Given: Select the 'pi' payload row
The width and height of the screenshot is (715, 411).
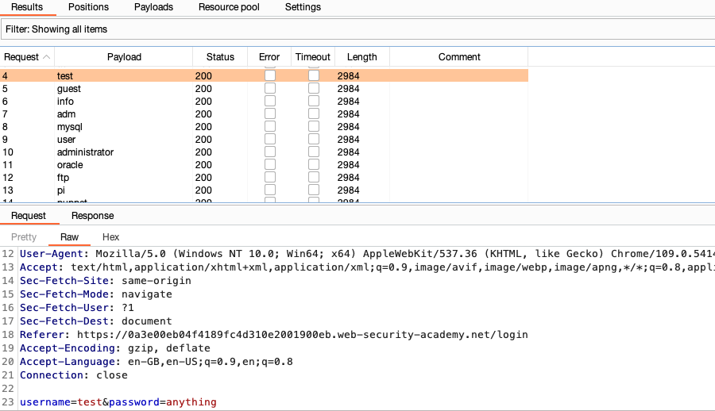Looking at the screenshot, I should coord(264,190).
